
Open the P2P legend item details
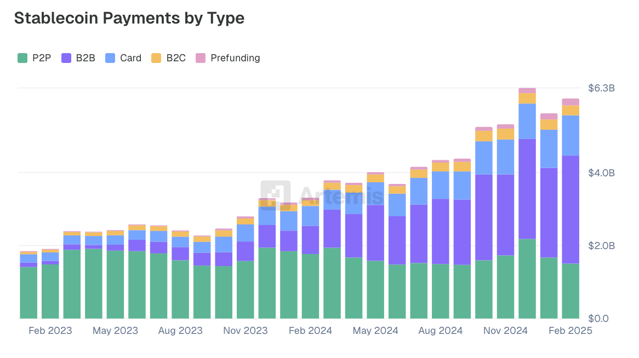35,57
